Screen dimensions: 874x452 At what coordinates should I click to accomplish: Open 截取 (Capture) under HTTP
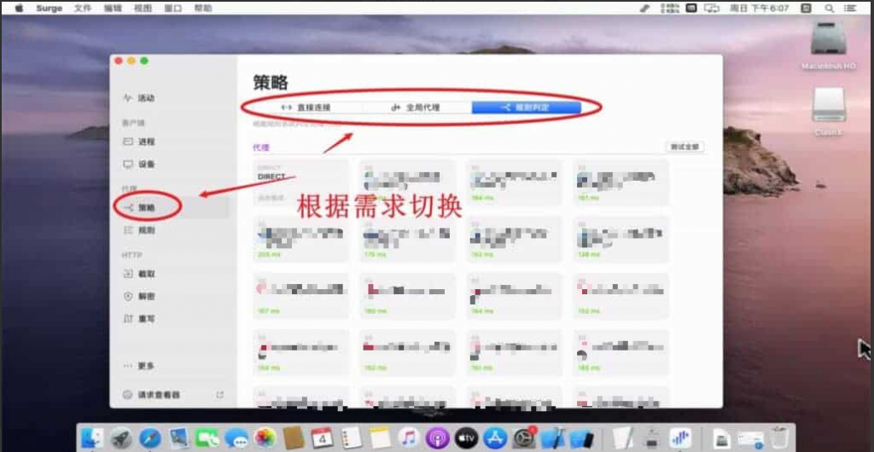145,275
